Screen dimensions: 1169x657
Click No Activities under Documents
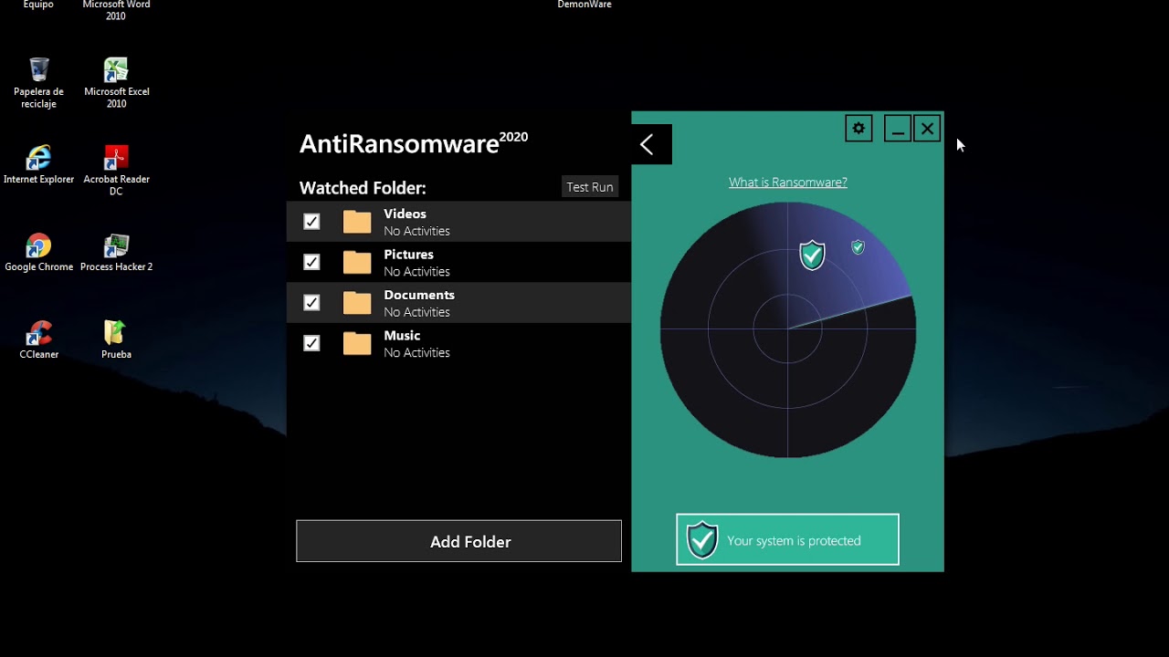pos(416,312)
